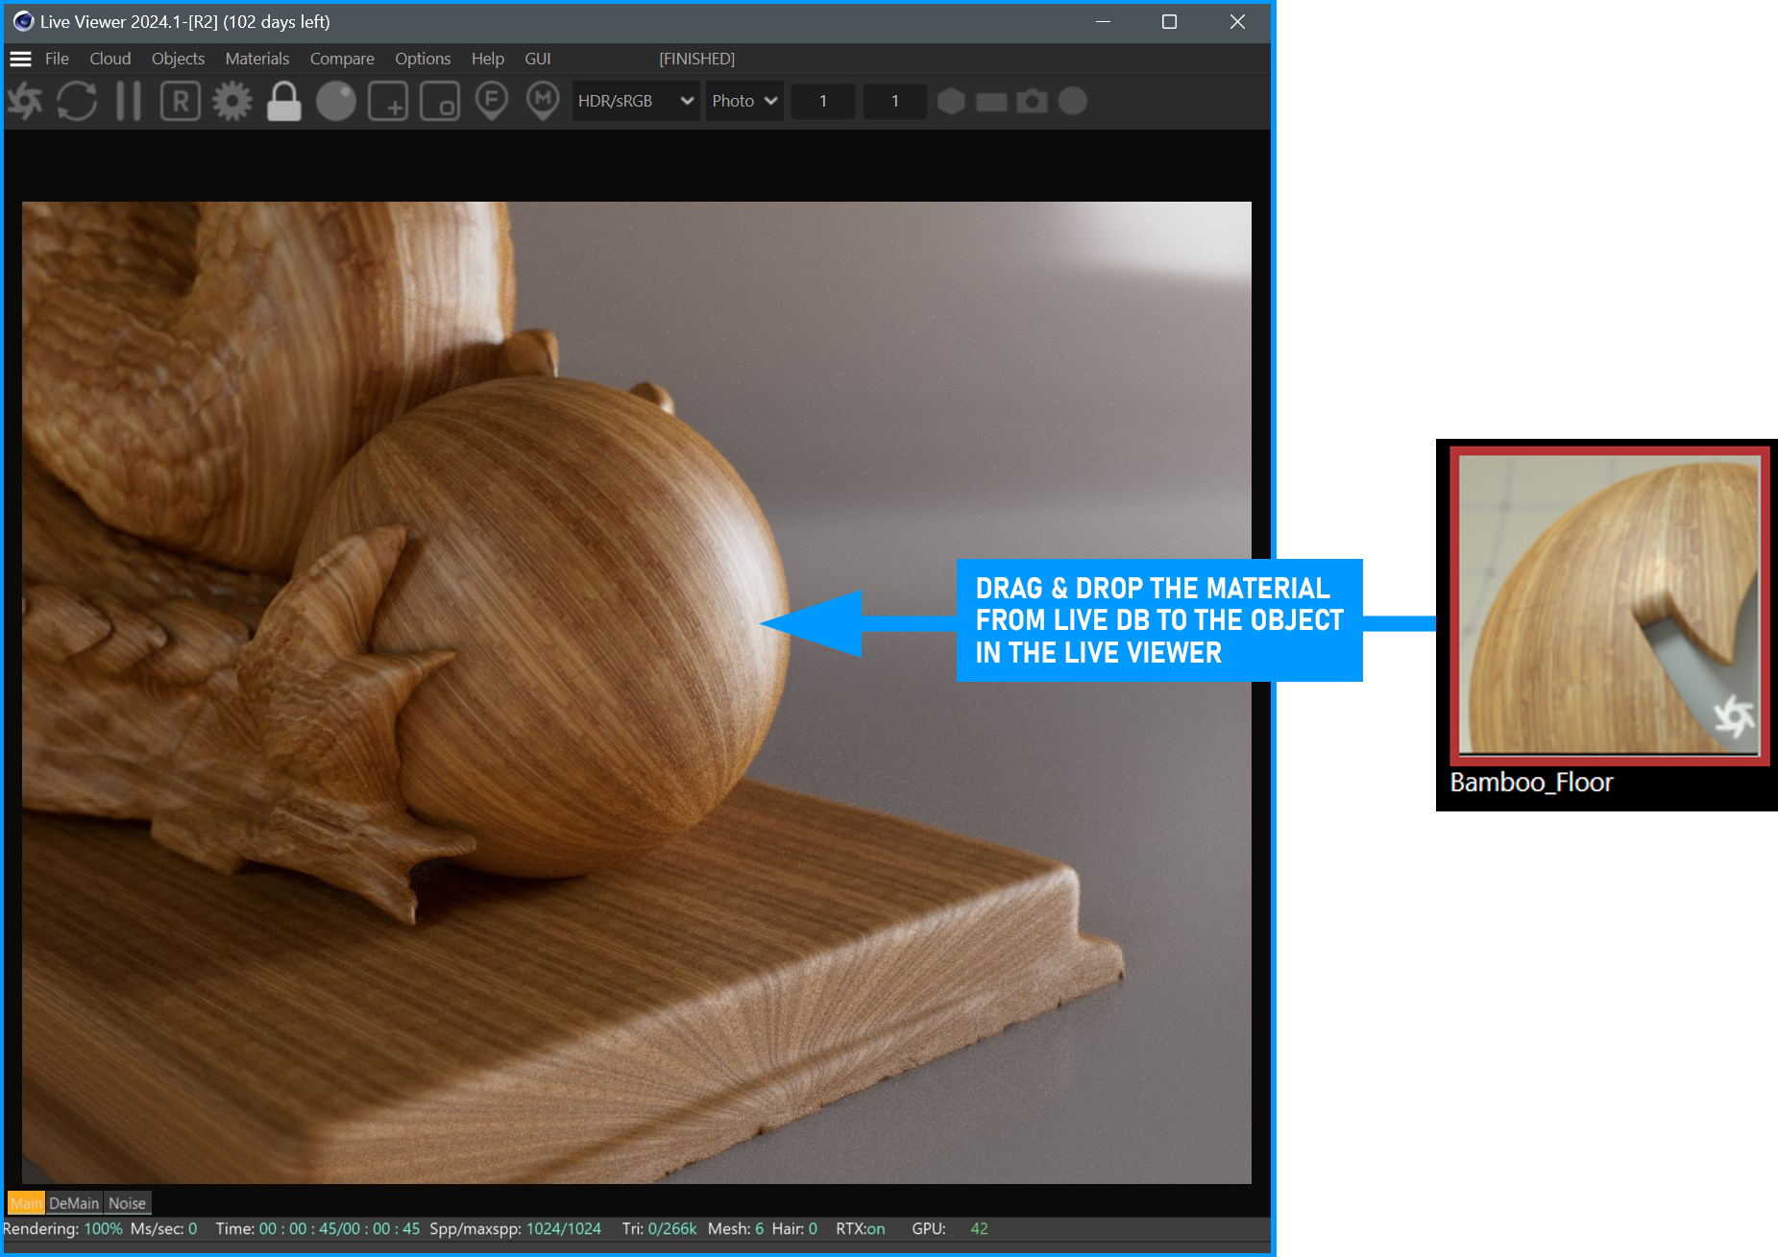Click the focus picker F icon
Screen dimensions: 1778x1257
point(492,101)
